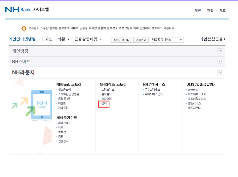Select the 개인 top link
The image size is (238, 177).
(198, 11)
